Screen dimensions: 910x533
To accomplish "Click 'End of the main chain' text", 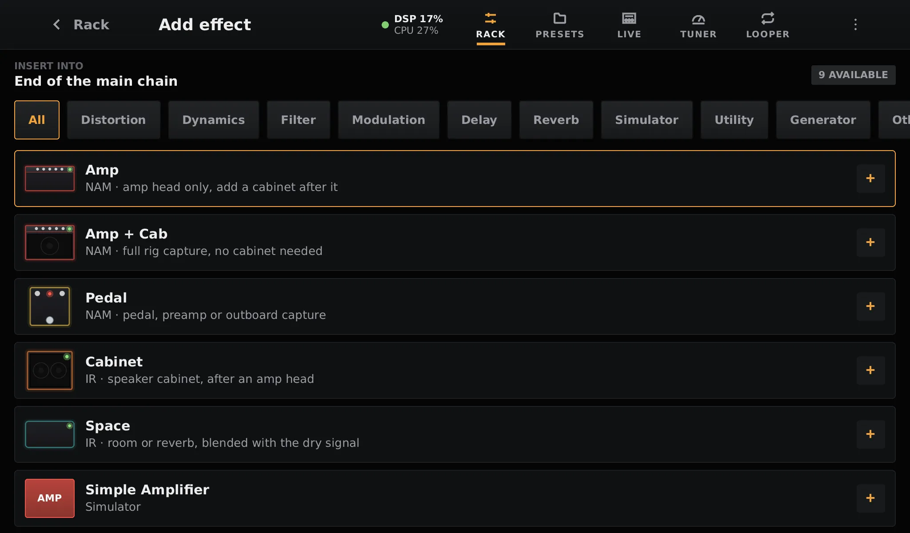I will (x=96, y=81).
